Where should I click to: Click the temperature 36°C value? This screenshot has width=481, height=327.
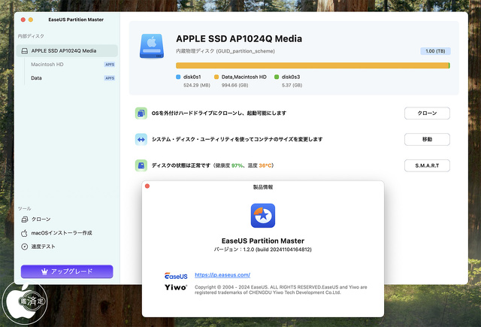pos(265,165)
